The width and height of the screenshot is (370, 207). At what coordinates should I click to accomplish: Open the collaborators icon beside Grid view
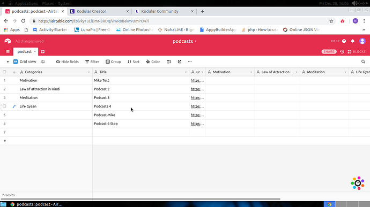click(x=43, y=62)
